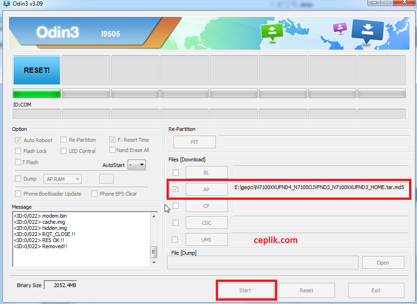Click the AP file path field

[x=320, y=189]
